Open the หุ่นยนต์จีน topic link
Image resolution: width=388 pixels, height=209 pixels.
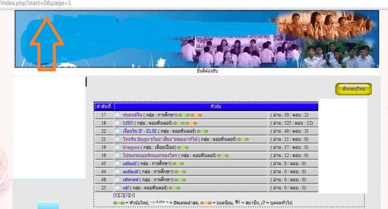[132, 115]
